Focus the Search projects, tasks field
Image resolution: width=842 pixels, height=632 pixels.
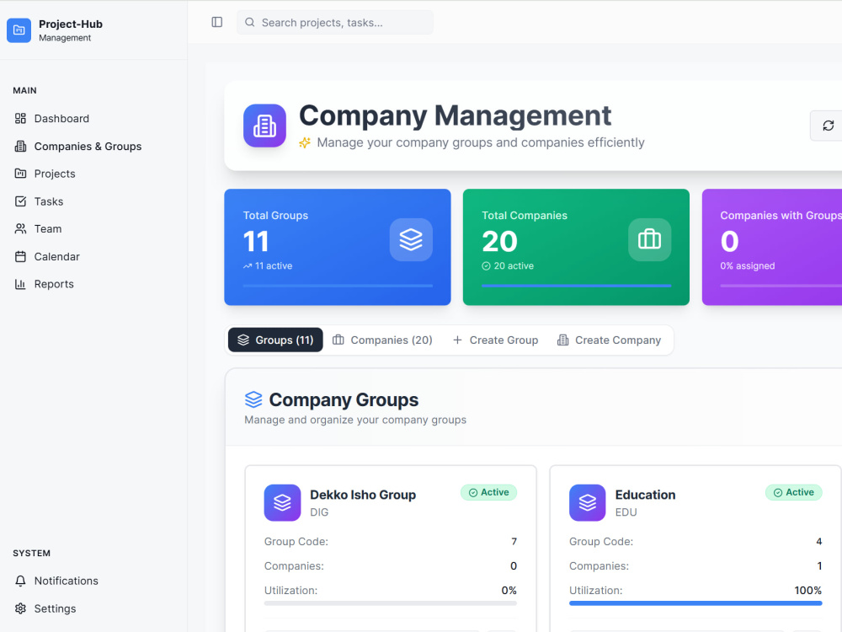point(335,22)
